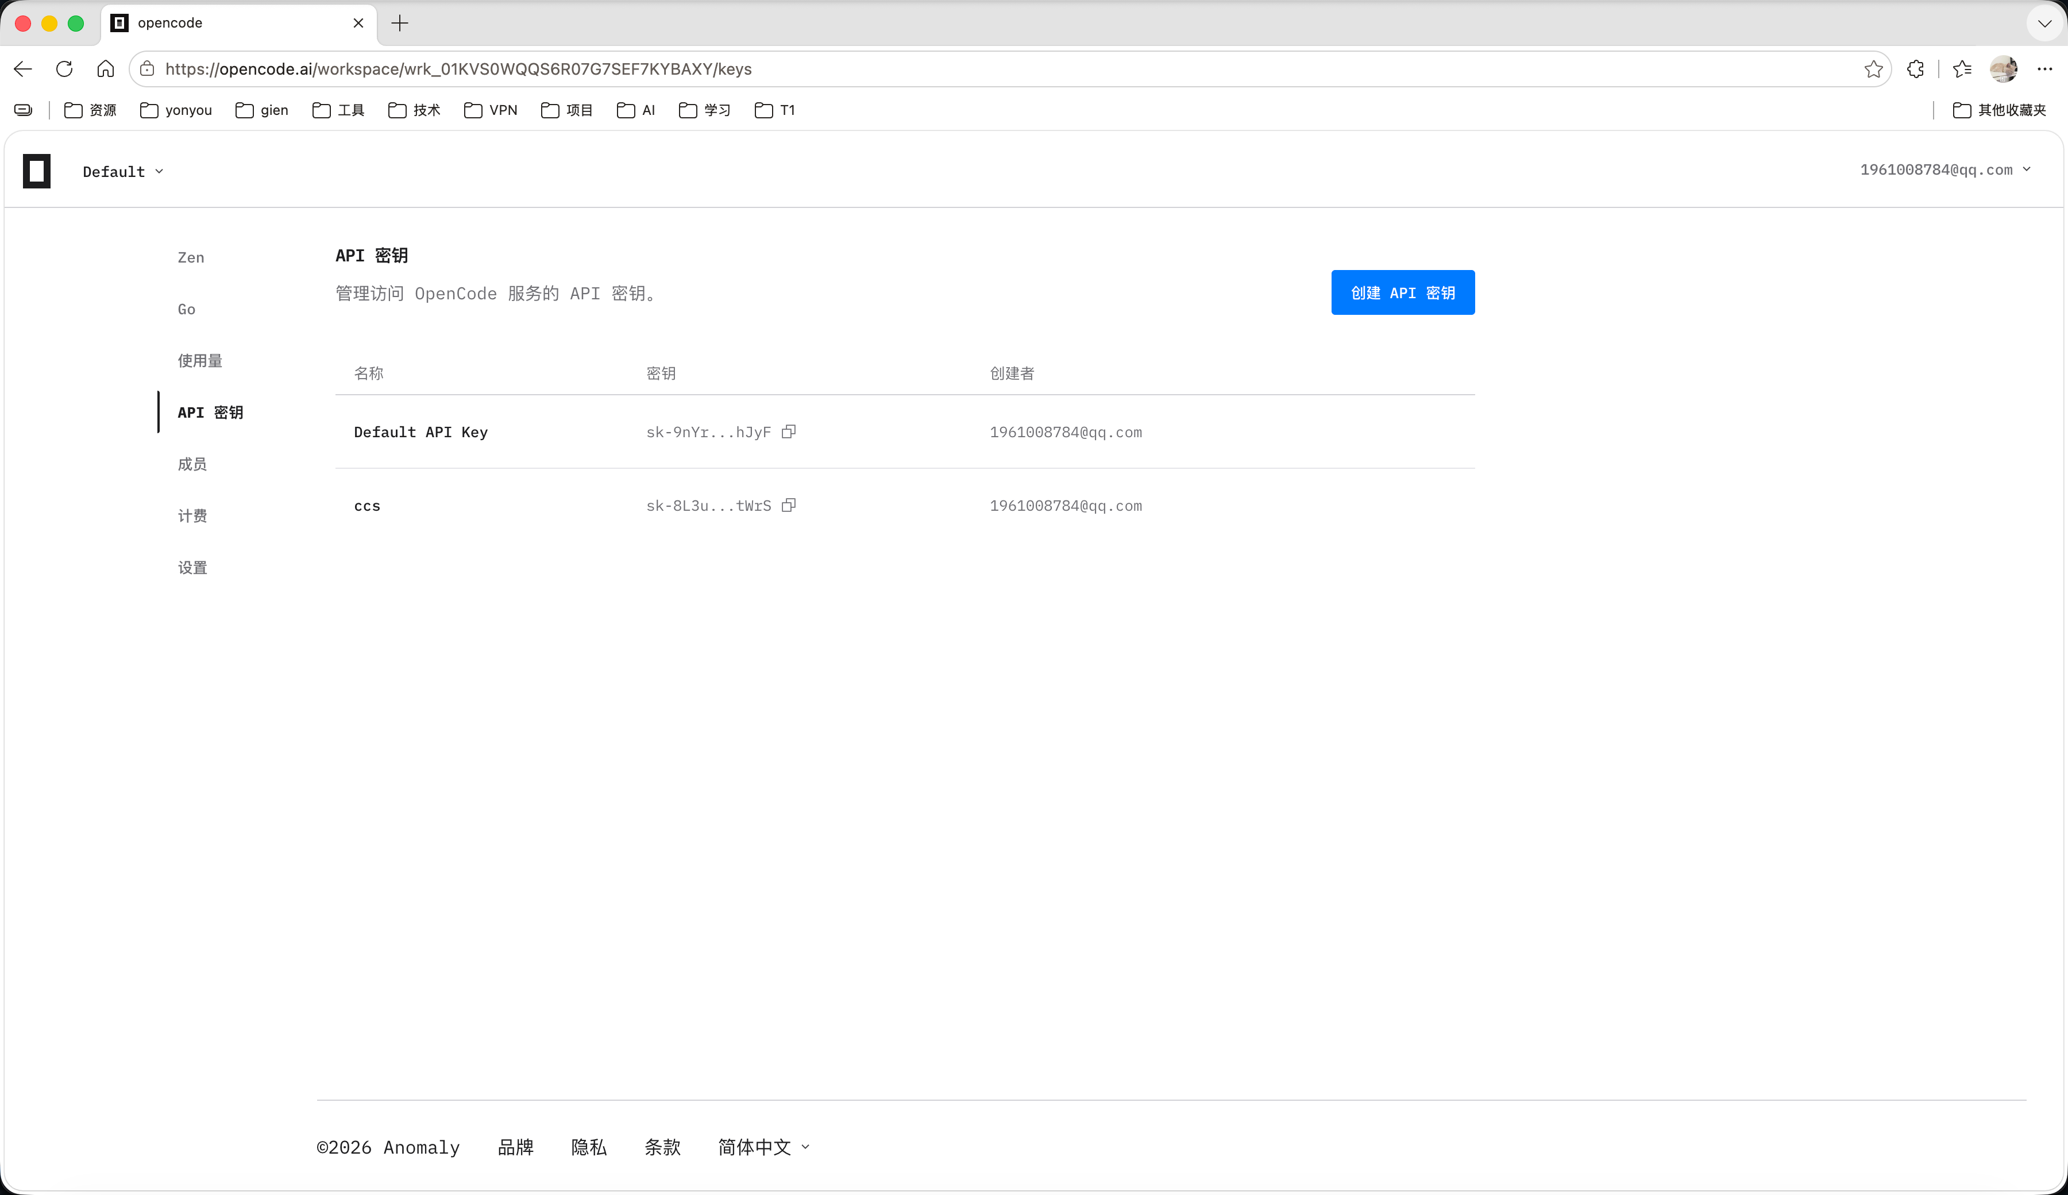Click the sk-8L3u...tWrS key text
The image size is (2068, 1195).
pyautogui.click(x=708, y=506)
